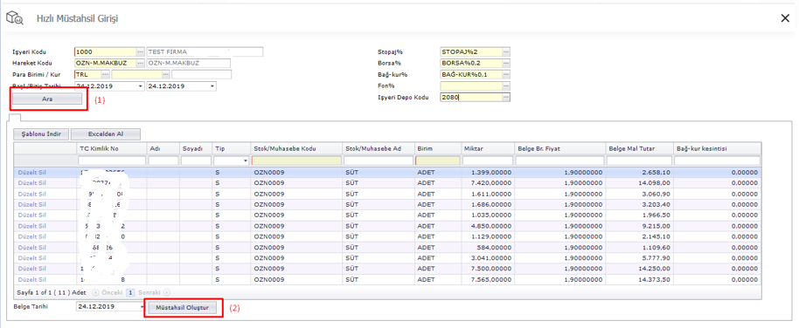Open Para Birimi TRL lookup ellipsis
Viewport: 799px width, 328px height.
click(x=106, y=75)
